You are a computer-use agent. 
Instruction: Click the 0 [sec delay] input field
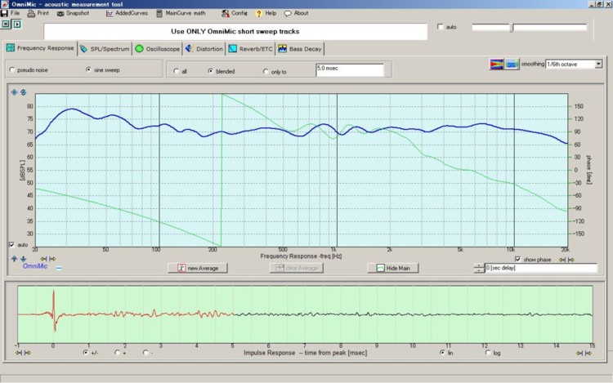click(541, 268)
